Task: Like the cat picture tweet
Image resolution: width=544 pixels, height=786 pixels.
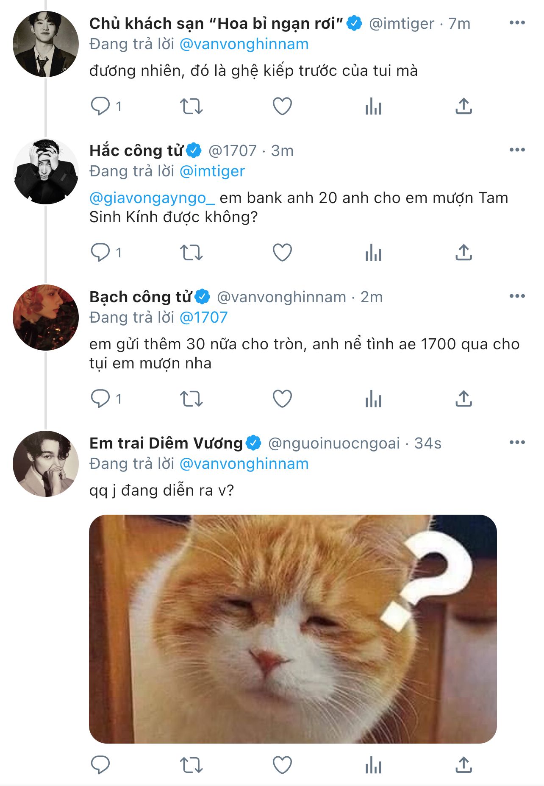Action: pos(282,765)
